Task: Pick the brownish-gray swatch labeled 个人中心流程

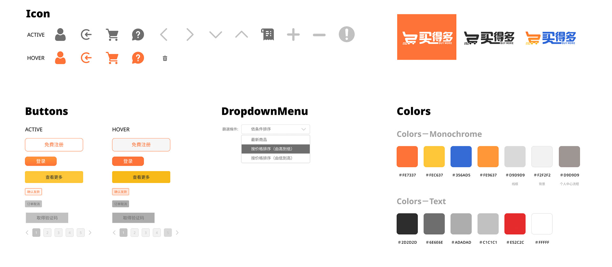Action: pyautogui.click(x=569, y=157)
